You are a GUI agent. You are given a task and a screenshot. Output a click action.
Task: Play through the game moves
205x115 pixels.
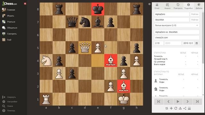coord(178,102)
